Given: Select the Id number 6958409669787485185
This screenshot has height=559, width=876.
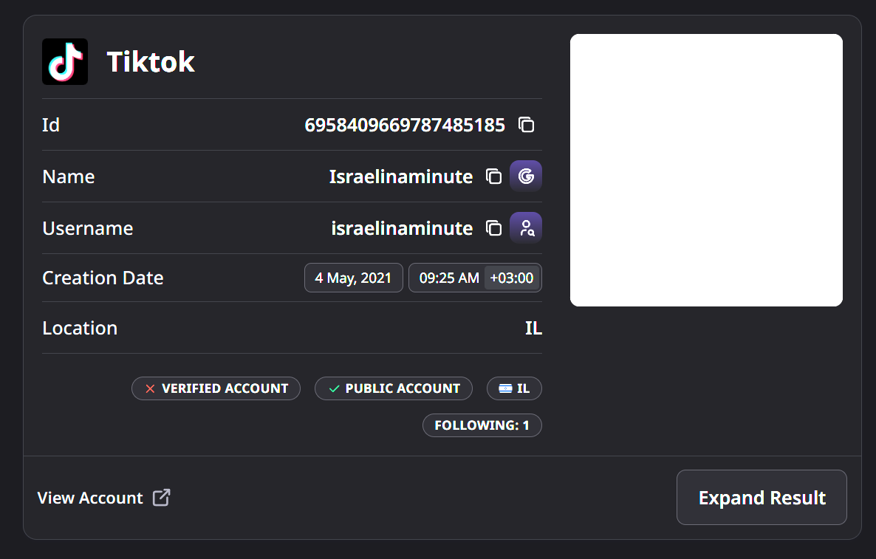Looking at the screenshot, I should coord(405,125).
